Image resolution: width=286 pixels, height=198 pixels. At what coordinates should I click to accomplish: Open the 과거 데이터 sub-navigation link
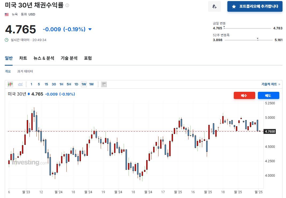click(25, 72)
